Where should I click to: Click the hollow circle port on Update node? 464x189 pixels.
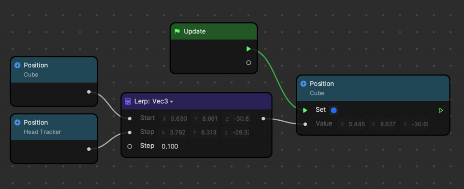tap(248, 63)
